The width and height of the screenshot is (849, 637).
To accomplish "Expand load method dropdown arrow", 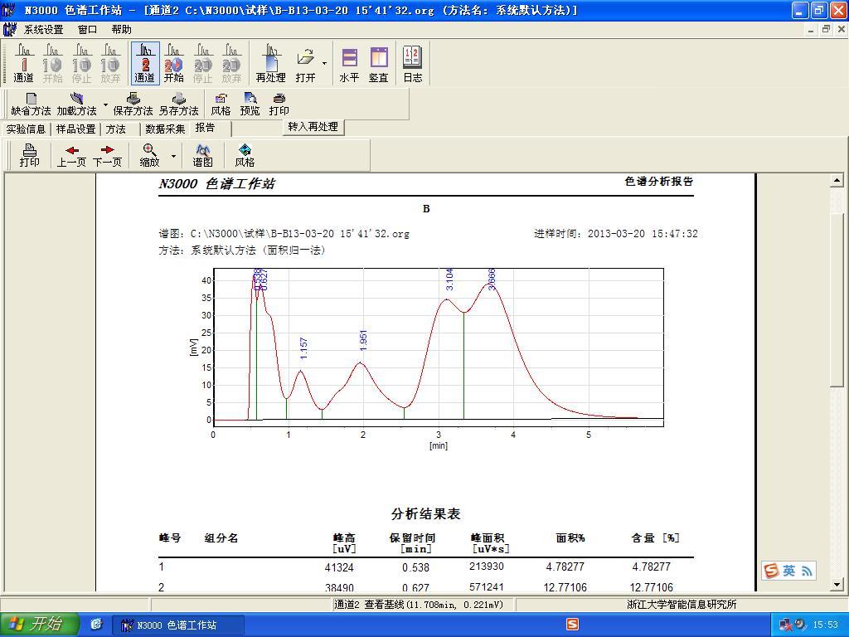I will tap(105, 105).
